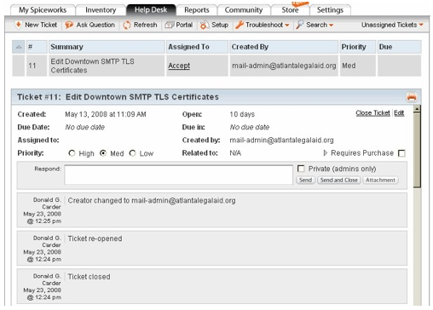Sort by the Due column header
This screenshot has width=433, height=310.
click(399, 47)
